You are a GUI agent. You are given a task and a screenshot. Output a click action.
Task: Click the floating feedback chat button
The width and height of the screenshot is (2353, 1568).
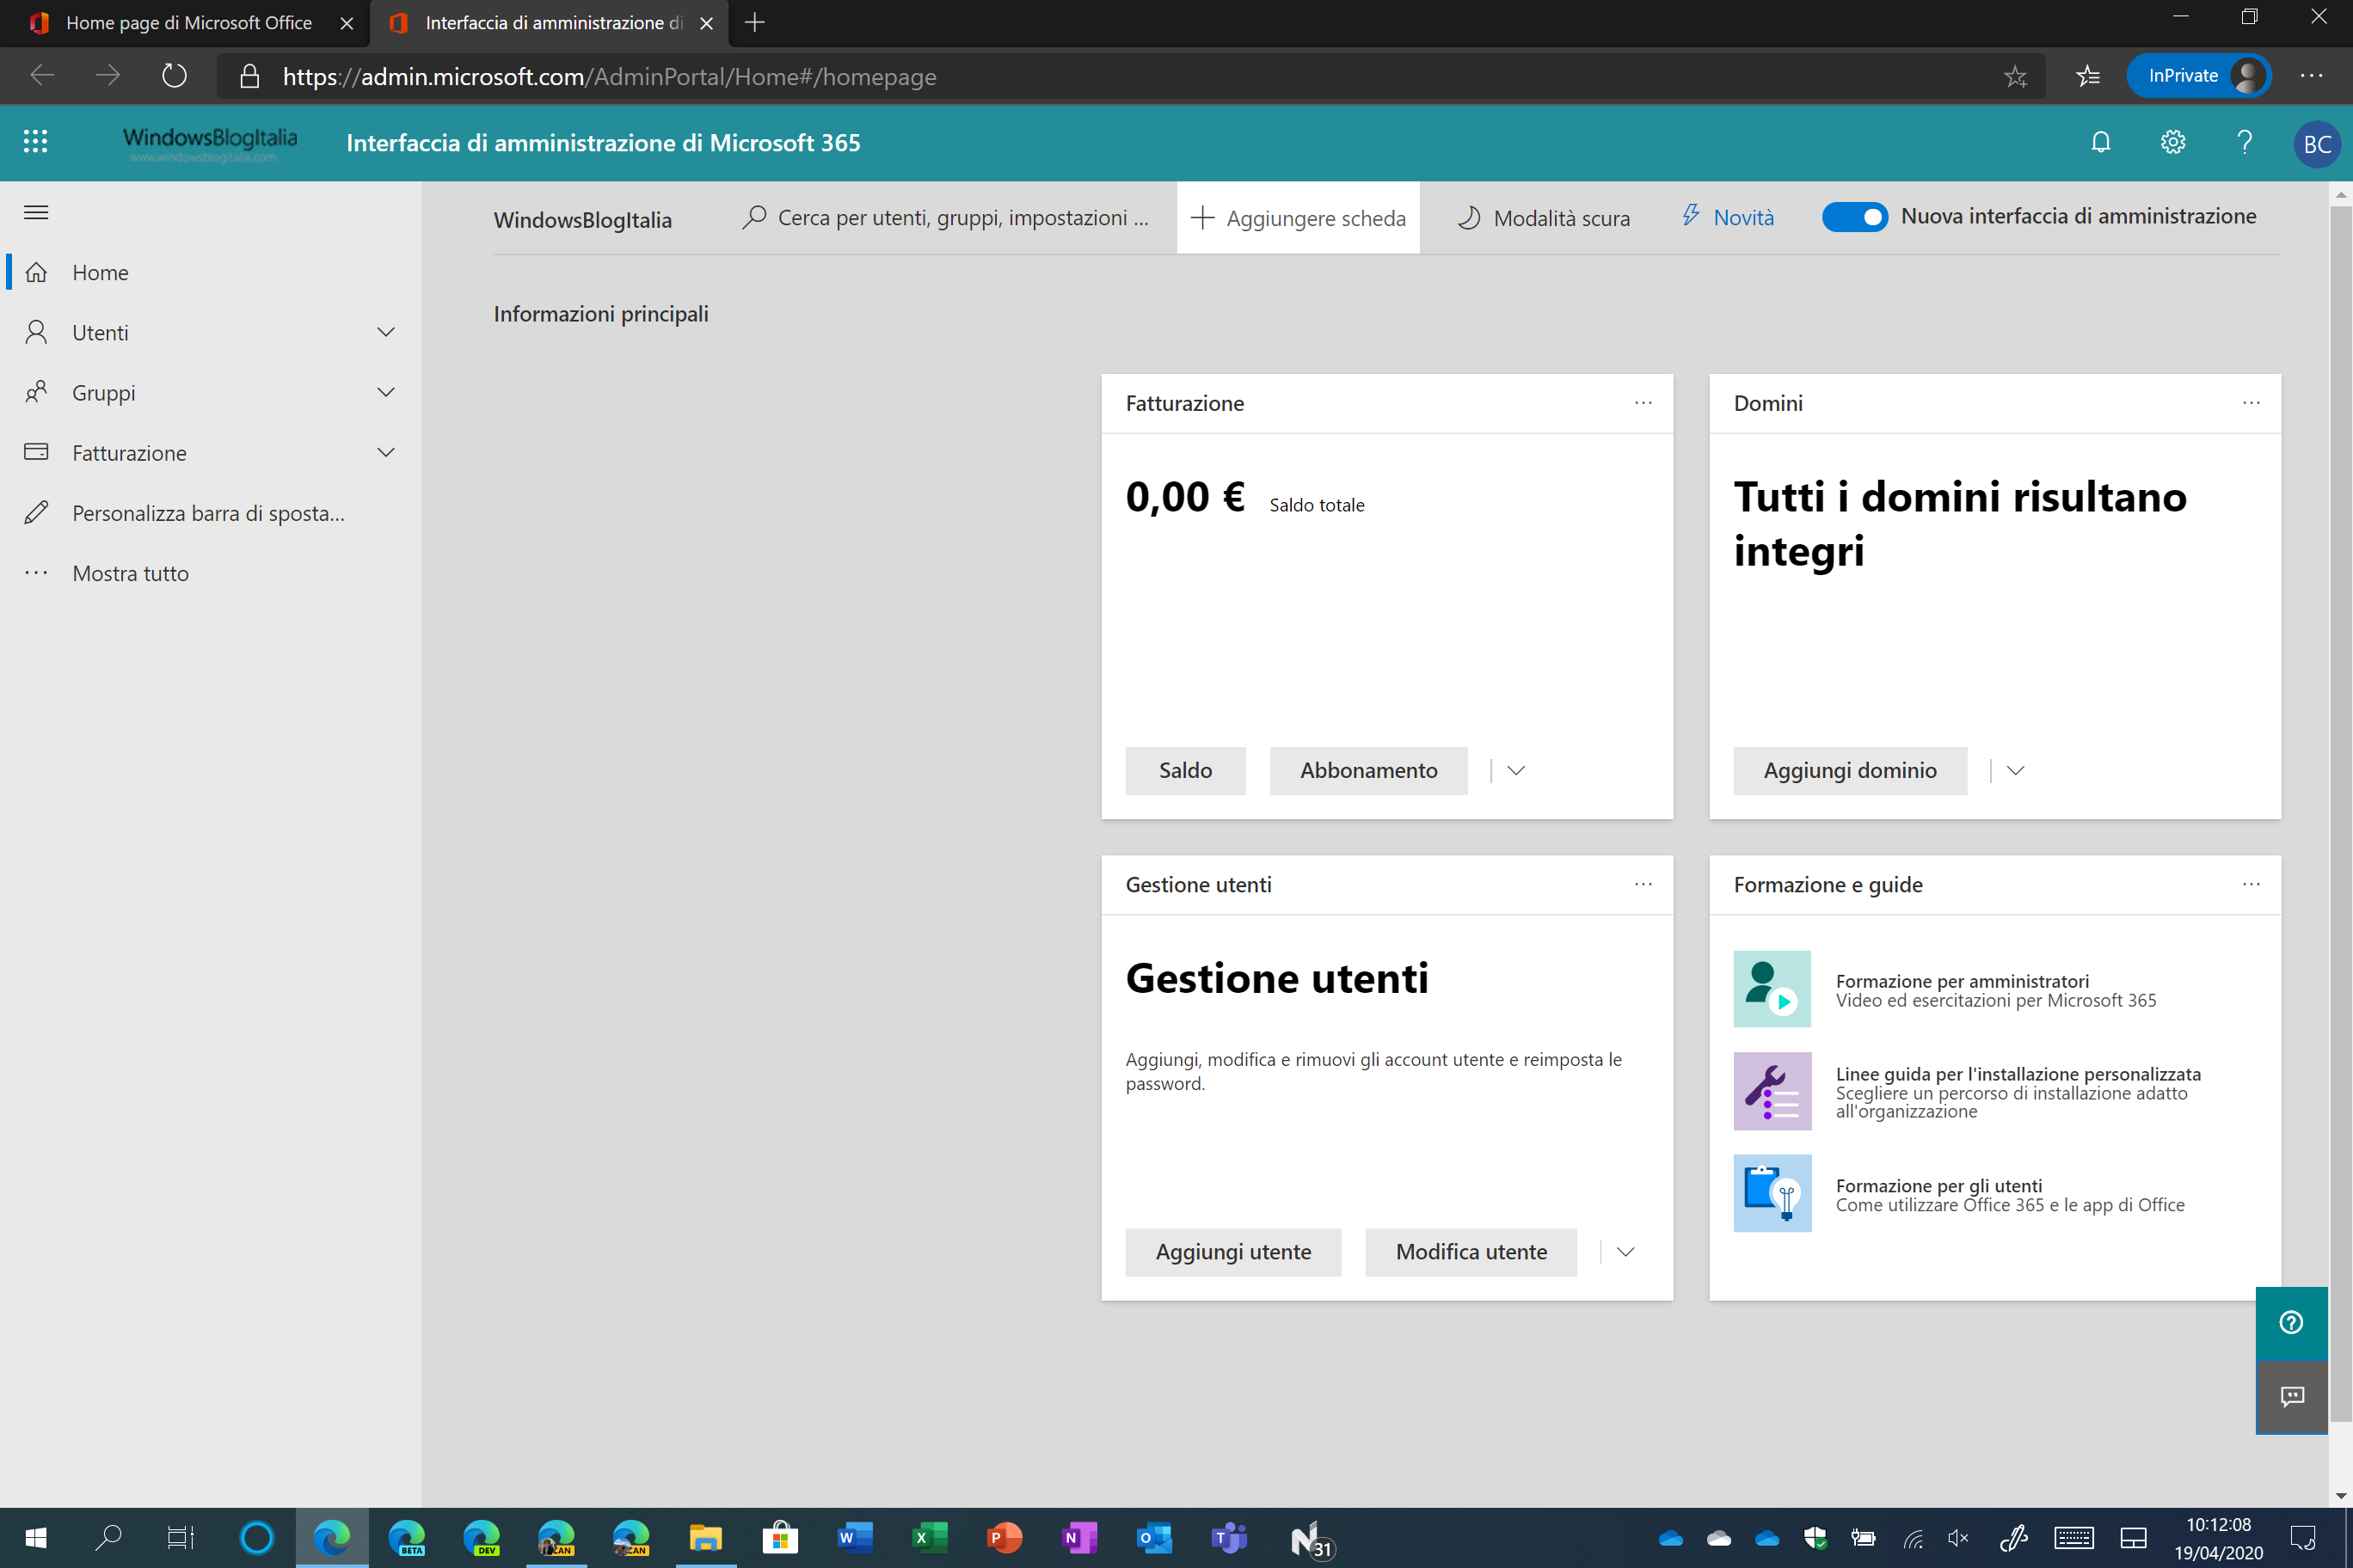(2291, 1396)
